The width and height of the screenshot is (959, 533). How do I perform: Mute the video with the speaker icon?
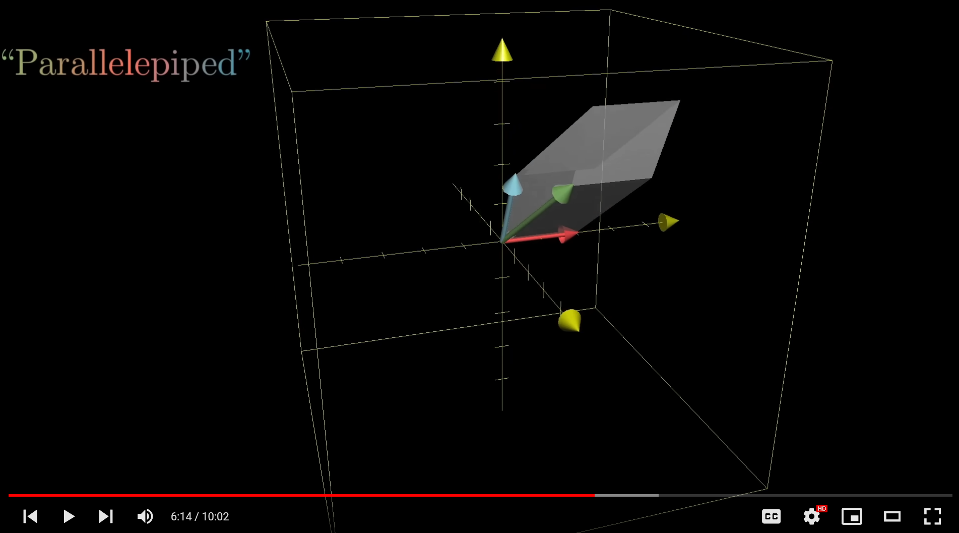point(145,516)
